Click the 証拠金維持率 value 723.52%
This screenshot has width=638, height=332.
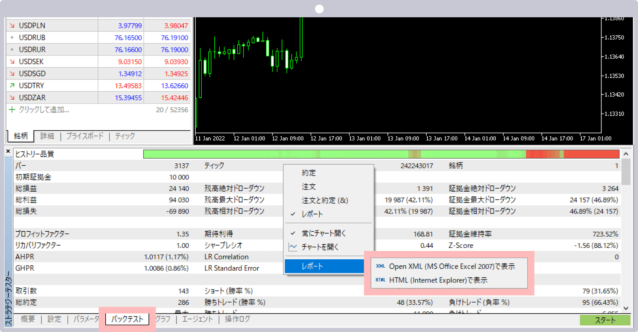point(605,234)
